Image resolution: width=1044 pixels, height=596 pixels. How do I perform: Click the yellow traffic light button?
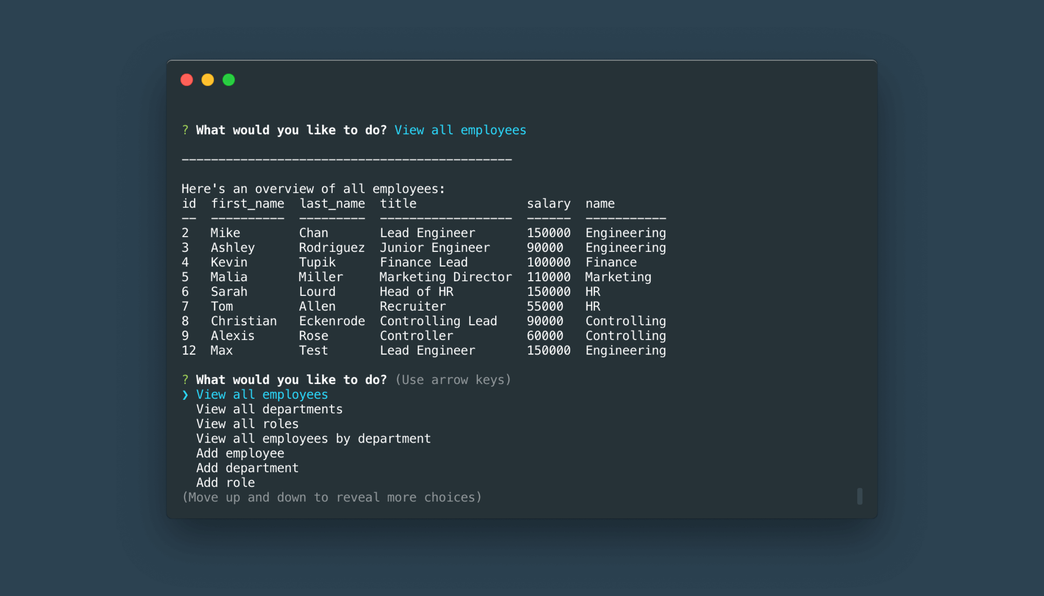[x=208, y=79]
